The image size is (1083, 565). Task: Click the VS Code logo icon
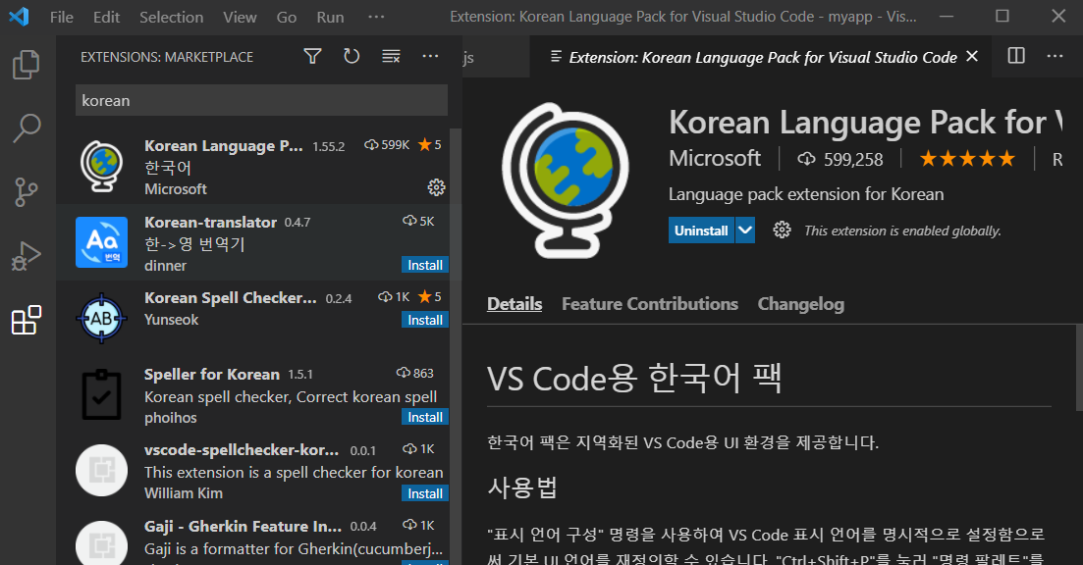tap(19, 17)
